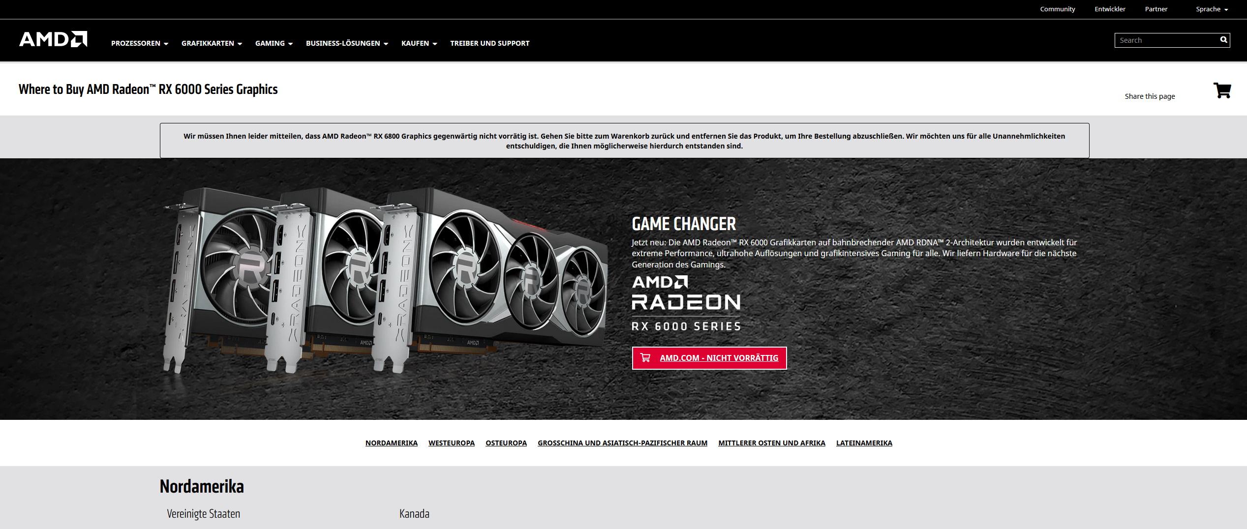Jump to Grosschina und Asiatisch-Pazifischer Raum
The width and height of the screenshot is (1247, 529).
pyautogui.click(x=622, y=443)
